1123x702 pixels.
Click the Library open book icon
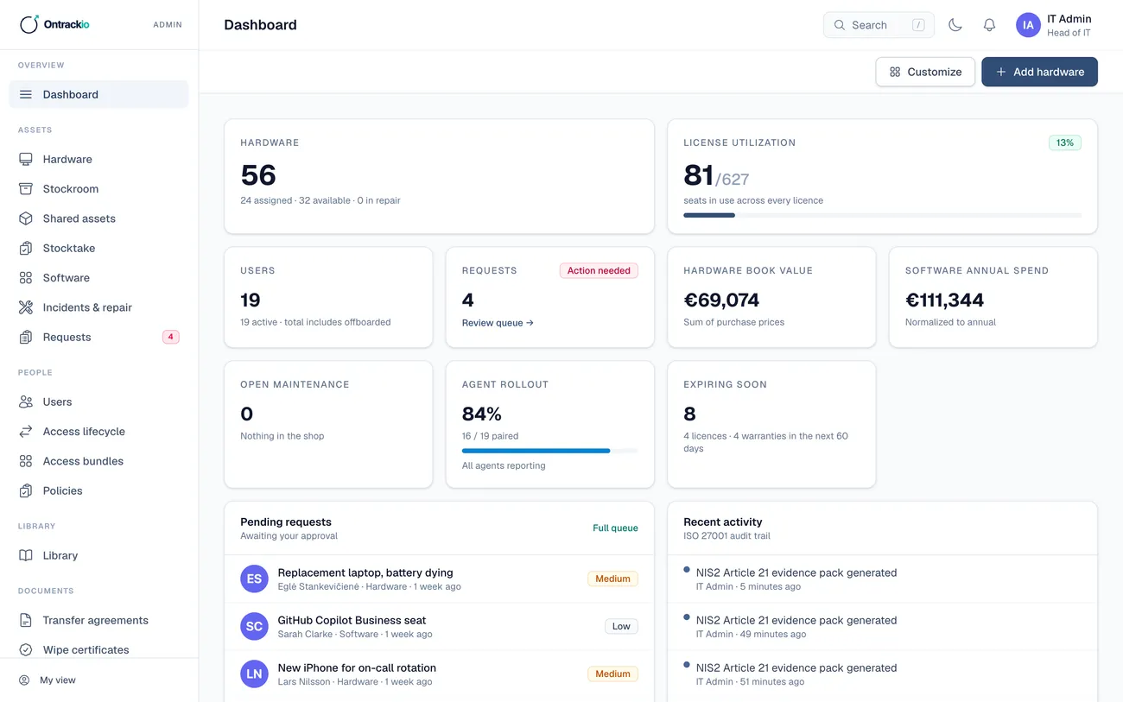26,555
